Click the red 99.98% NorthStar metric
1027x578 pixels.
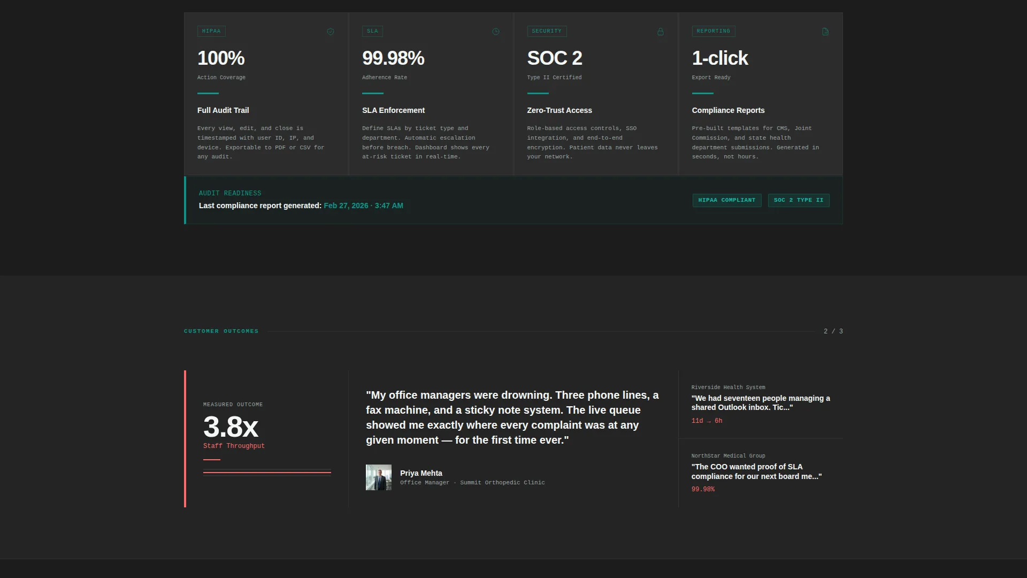[703, 489]
